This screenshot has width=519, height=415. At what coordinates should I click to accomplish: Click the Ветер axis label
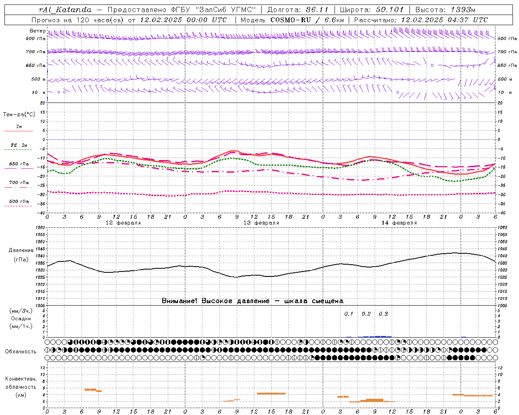tap(37, 31)
